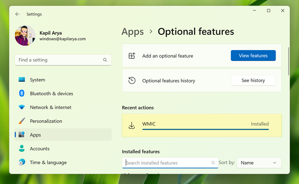Click the Bluetooth & devices icon
This screenshot has height=184, width=299.
22,93
